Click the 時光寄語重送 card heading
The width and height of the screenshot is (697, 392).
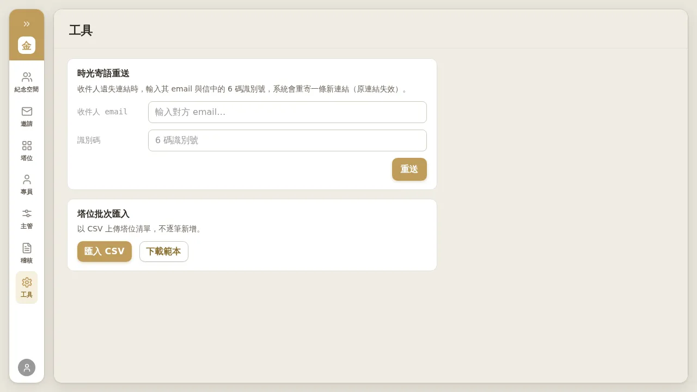[x=103, y=73]
